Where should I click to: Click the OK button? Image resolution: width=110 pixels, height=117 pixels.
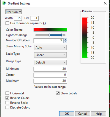[x=67, y=113]
